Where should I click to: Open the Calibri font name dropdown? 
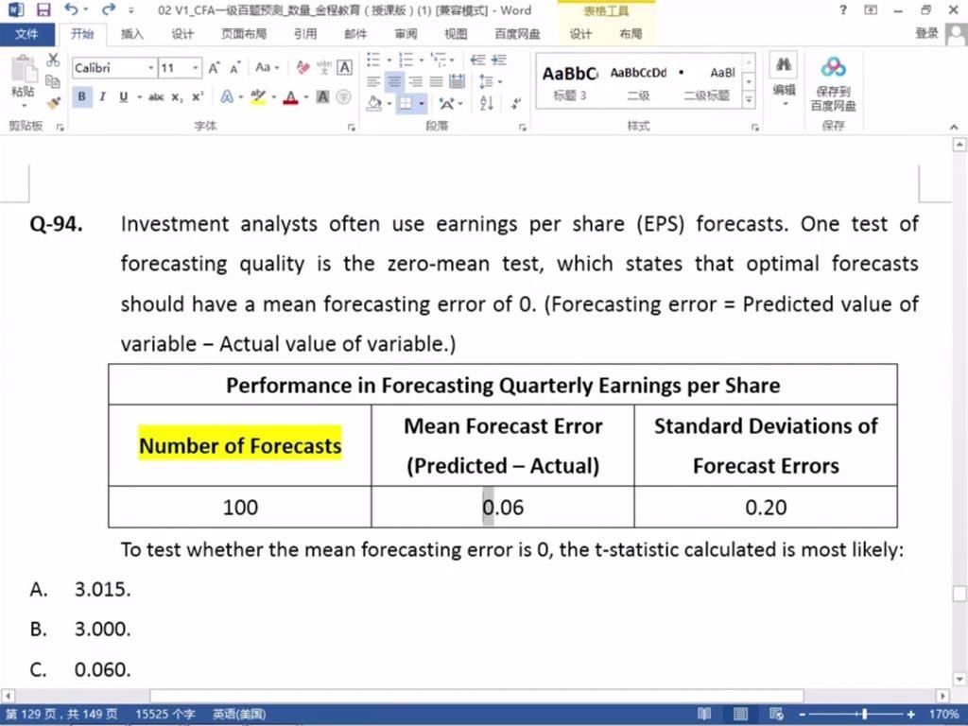(150, 68)
